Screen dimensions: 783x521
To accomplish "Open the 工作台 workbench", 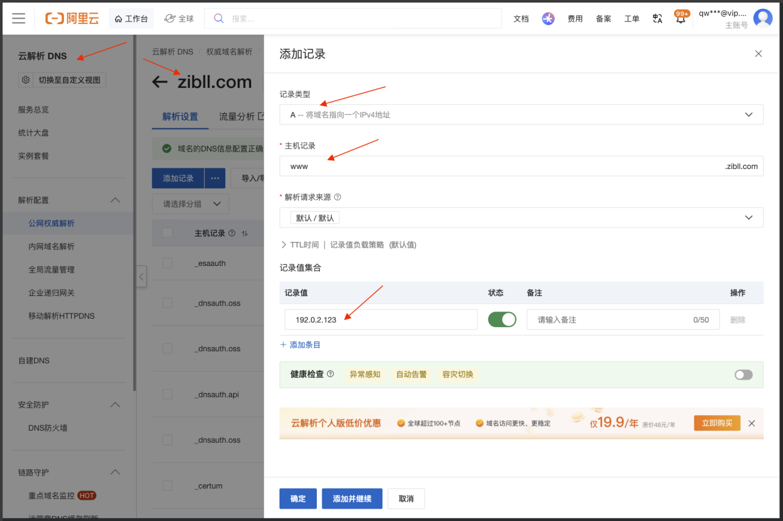I will [131, 19].
